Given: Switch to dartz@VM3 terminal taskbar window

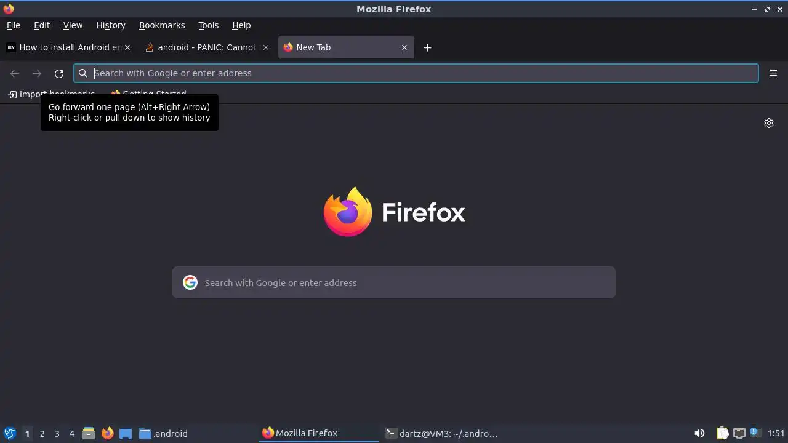Looking at the screenshot, I should (x=441, y=433).
